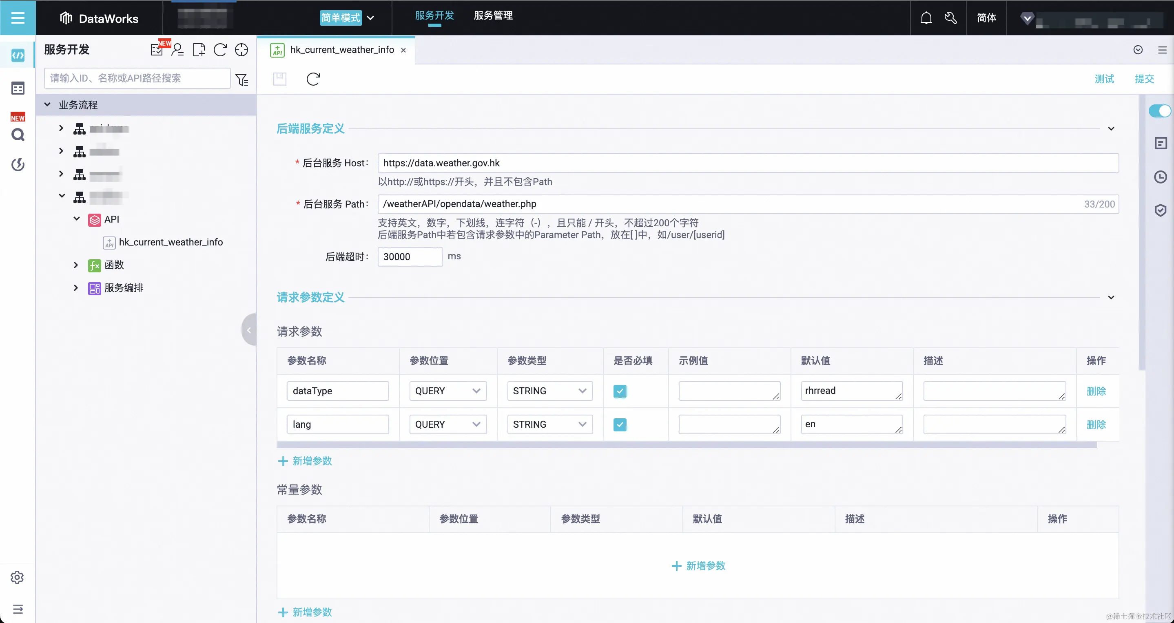Toggle the bottom sidebar collapse lines icon

pyautogui.click(x=18, y=609)
